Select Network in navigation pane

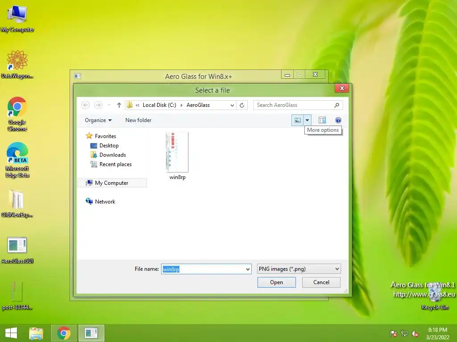click(100, 202)
